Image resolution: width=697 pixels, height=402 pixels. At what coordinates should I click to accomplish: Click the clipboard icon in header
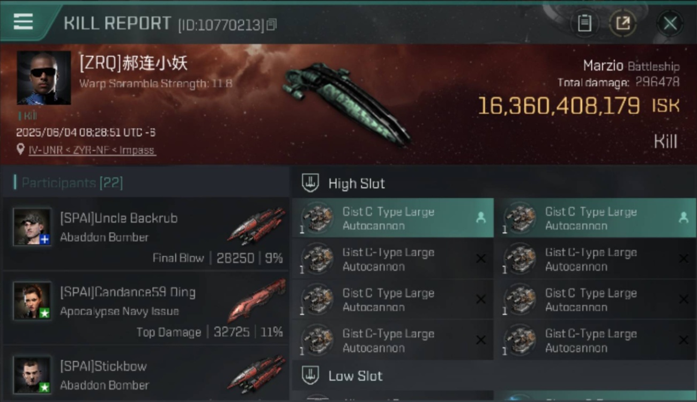click(x=584, y=23)
